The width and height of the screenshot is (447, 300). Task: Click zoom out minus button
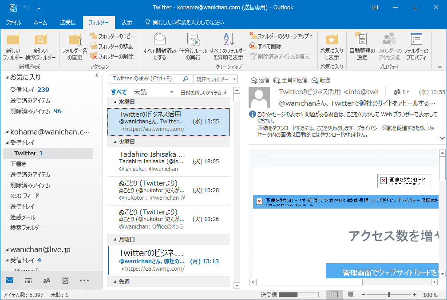(364, 295)
